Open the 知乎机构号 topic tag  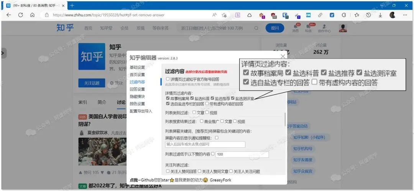click(303, 148)
